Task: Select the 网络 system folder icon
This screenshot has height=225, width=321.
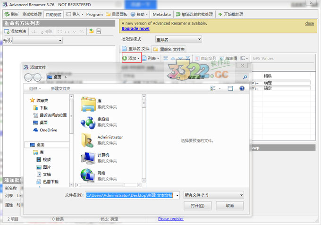Action: (88, 176)
